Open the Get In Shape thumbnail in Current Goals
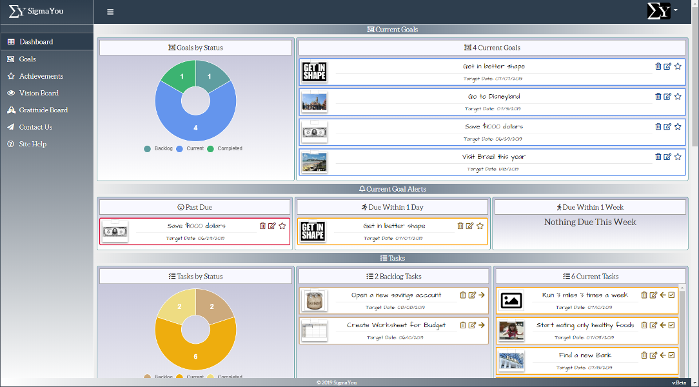Viewport: 699px width, 387px height. point(314,72)
